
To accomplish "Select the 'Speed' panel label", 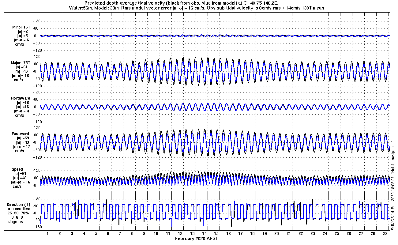I will click(x=17, y=169).
